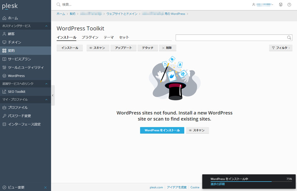This screenshot has width=297, height=191.
Task: Open パスワード変更 password change
Action: tap(19, 116)
